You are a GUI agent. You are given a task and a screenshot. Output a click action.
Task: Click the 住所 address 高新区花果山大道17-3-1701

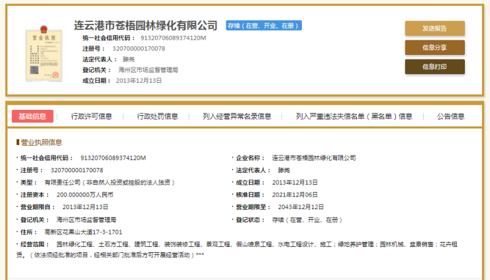pyautogui.click(x=83, y=232)
